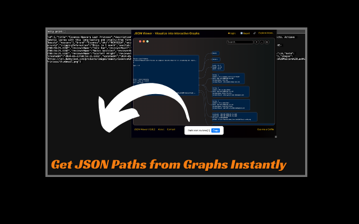This screenshot has height=224, width=359.
Task: Click the Export button in header
Action: tap(245, 34)
